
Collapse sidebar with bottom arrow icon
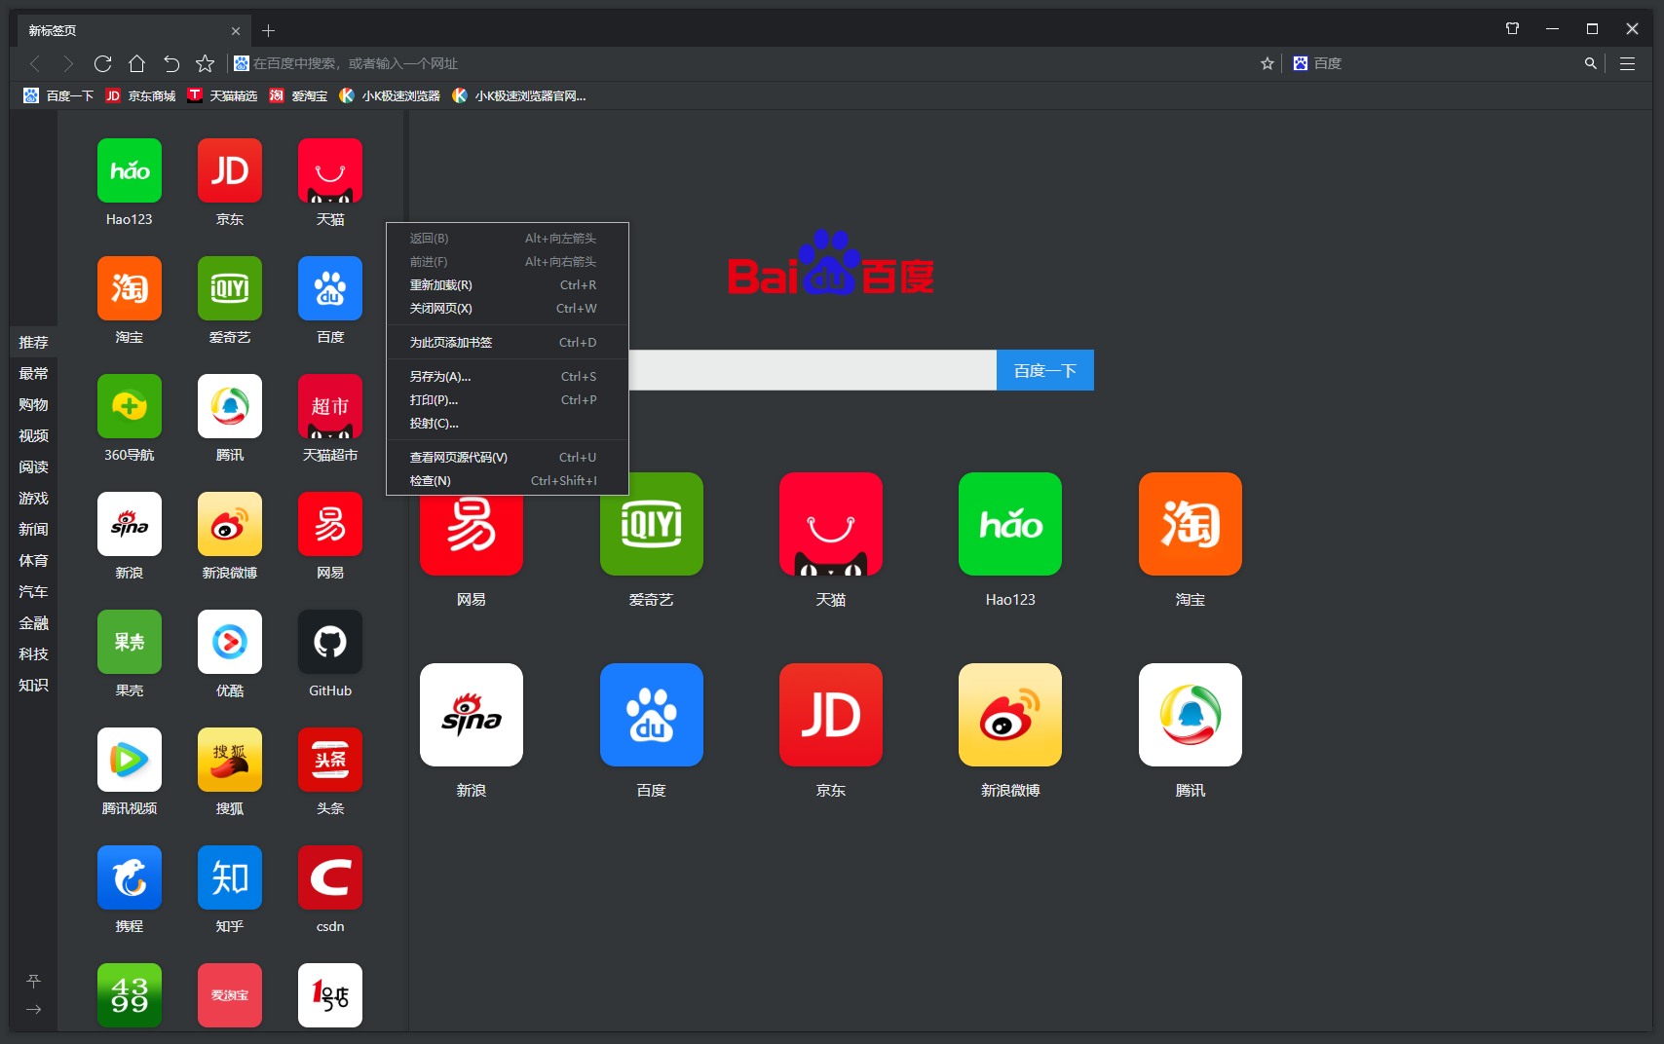click(x=33, y=1009)
